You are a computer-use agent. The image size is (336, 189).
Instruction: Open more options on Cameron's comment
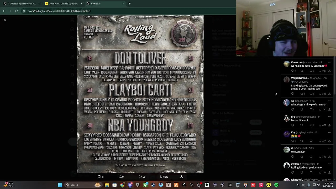[329, 62]
